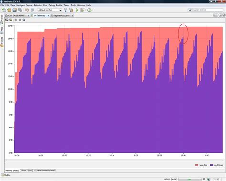
Task: Click the quick search magnifier dropdown
Action: click(x=190, y=10)
